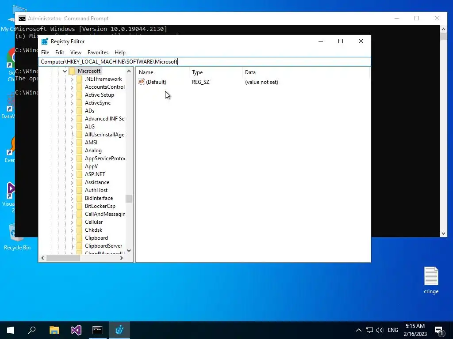This screenshot has height=339, width=453.
Task: Show hidden system tray icons
Action: 358,330
